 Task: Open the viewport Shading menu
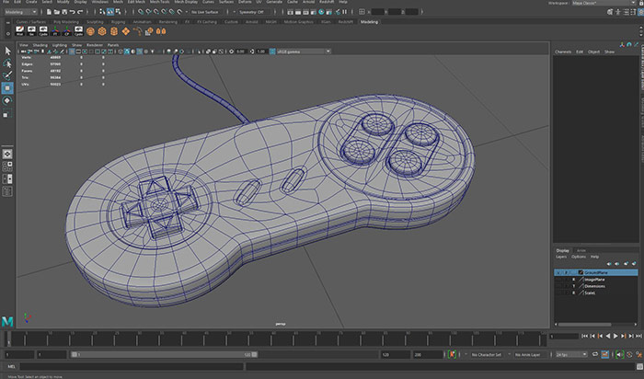pos(40,45)
